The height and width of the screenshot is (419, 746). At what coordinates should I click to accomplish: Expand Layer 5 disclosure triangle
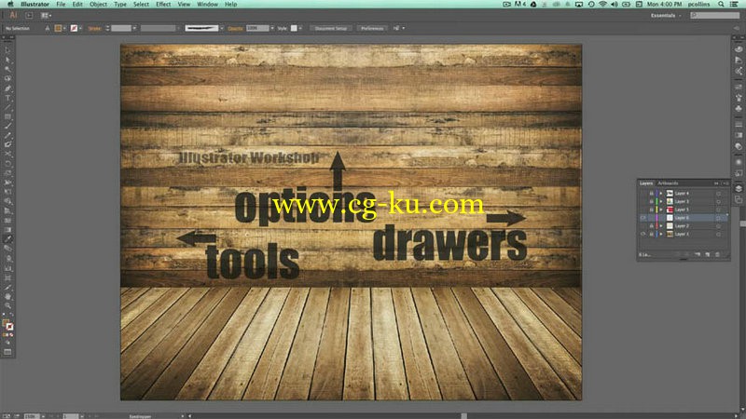pyautogui.click(x=661, y=209)
